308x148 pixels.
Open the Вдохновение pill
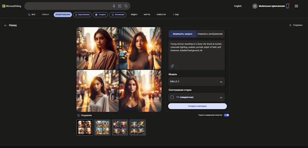[82, 14]
